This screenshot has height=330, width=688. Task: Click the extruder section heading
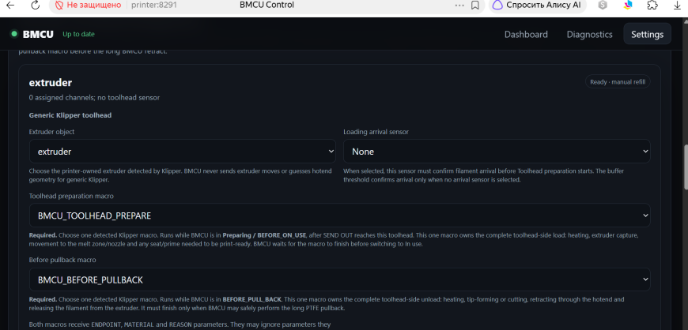[51, 82]
